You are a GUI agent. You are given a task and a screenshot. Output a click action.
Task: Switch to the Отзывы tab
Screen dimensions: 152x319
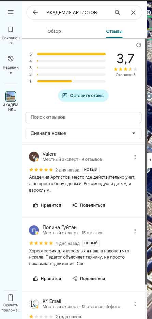point(114,31)
